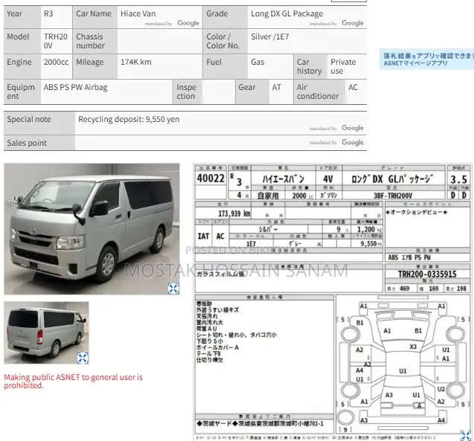Select the '2000cc' engine value

point(56,62)
